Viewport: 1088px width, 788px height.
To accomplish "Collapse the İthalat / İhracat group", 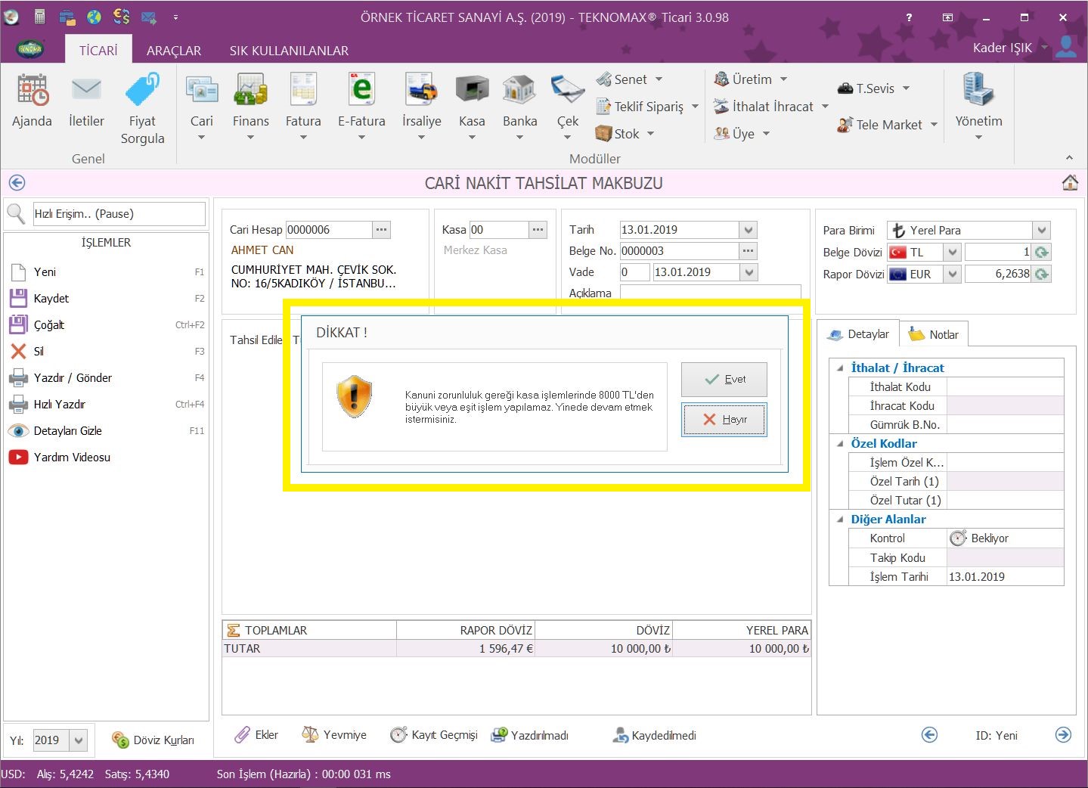I will pyautogui.click(x=840, y=368).
